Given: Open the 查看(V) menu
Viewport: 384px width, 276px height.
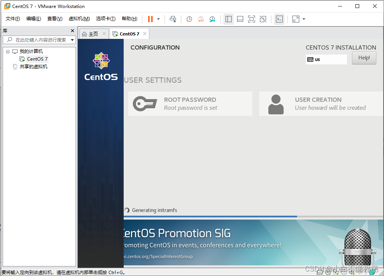Looking at the screenshot, I should (x=55, y=19).
